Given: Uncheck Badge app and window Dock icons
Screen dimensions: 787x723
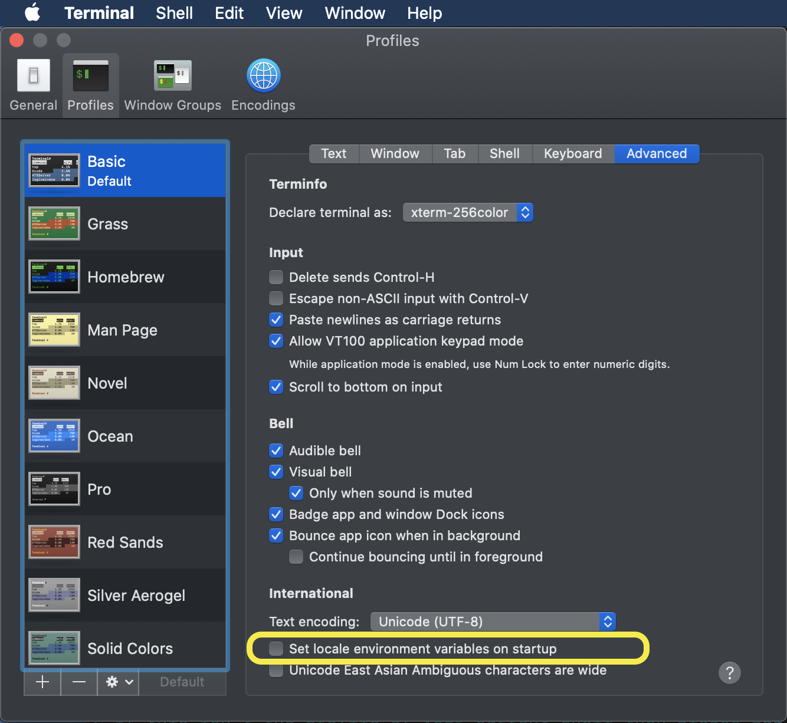Looking at the screenshot, I should 276,514.
